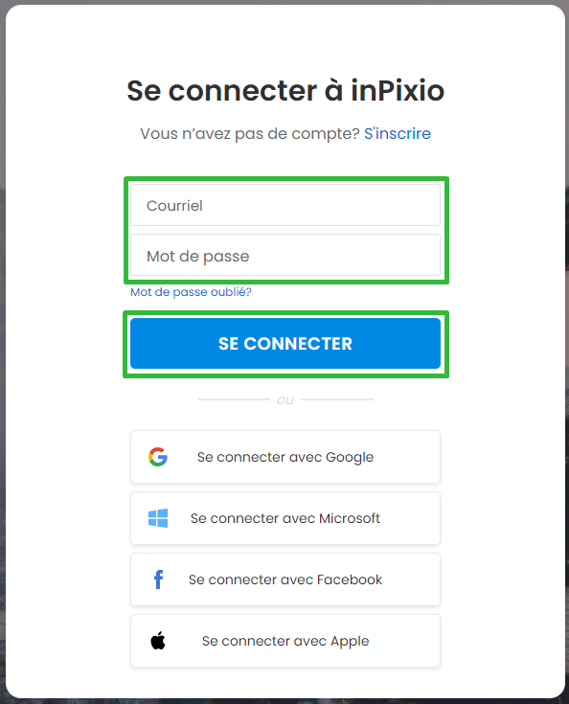Choose Se connecter avec Microsoft
The width and height of the screenshot is (569, 704).
click(x=285, y=518)
